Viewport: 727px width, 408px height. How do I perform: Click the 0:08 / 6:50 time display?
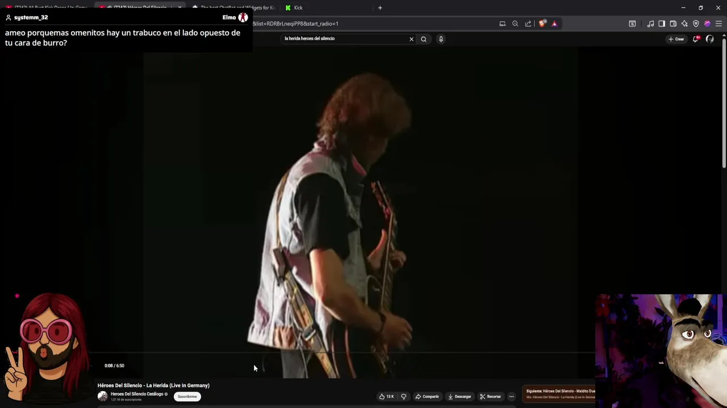coord(114,365)
